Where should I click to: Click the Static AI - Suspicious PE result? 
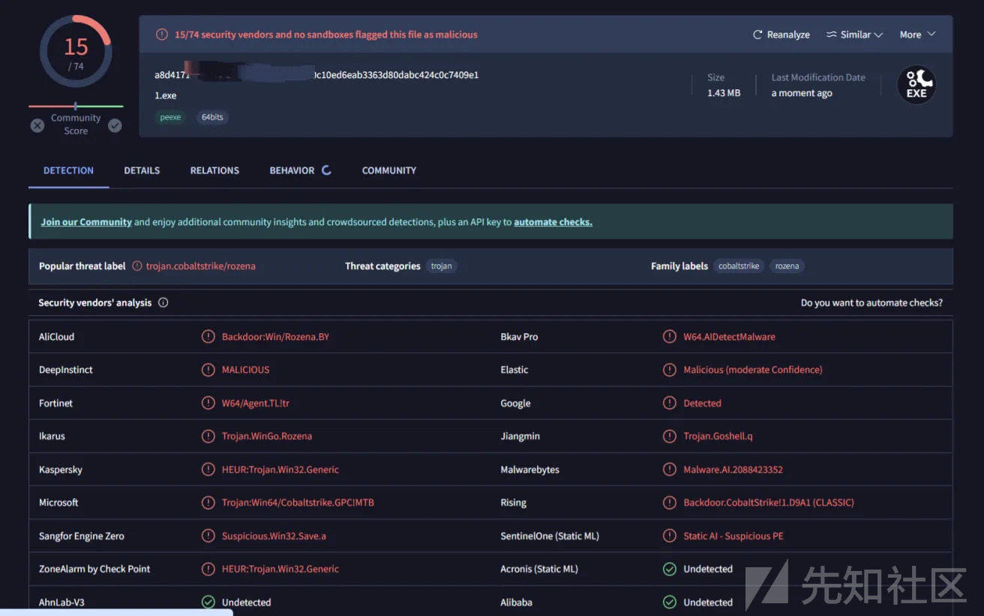733,536
